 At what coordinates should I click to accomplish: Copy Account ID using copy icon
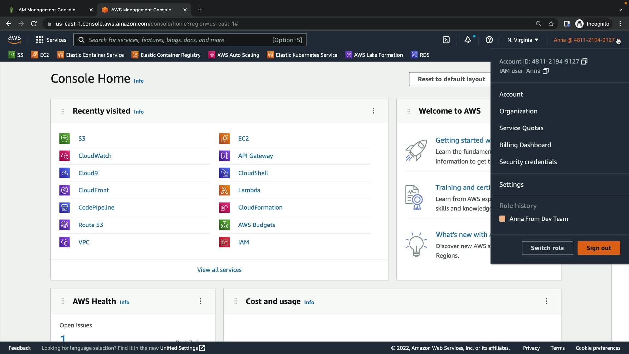click(x=584, y=62)
